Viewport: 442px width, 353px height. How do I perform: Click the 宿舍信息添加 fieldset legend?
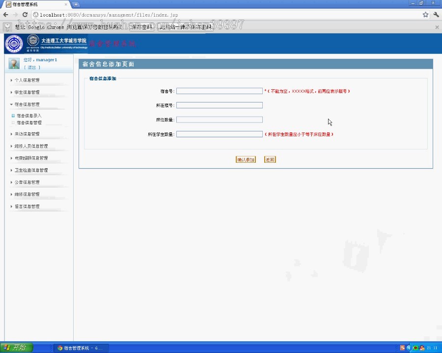tap(103, 78)
